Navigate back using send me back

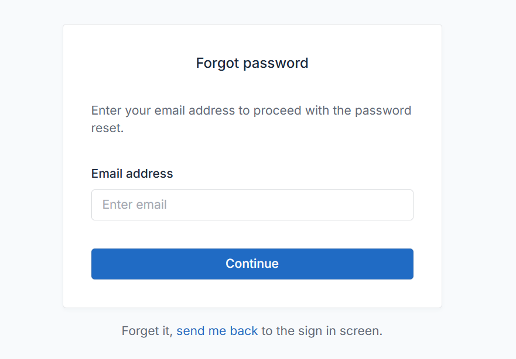pos(217,331)
